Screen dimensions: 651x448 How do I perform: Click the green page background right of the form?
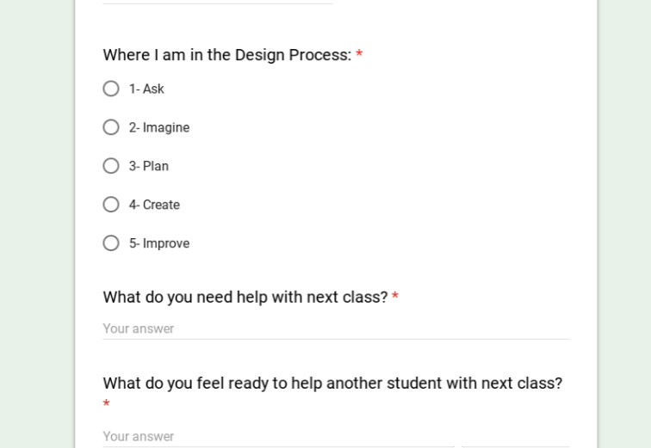click(624, 224)
